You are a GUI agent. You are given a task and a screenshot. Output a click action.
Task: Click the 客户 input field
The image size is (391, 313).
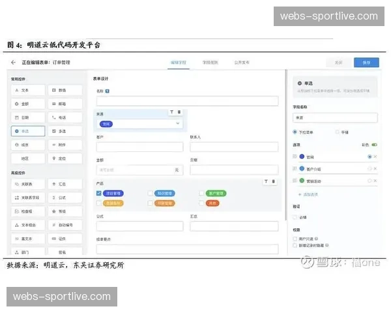(139, 147)
